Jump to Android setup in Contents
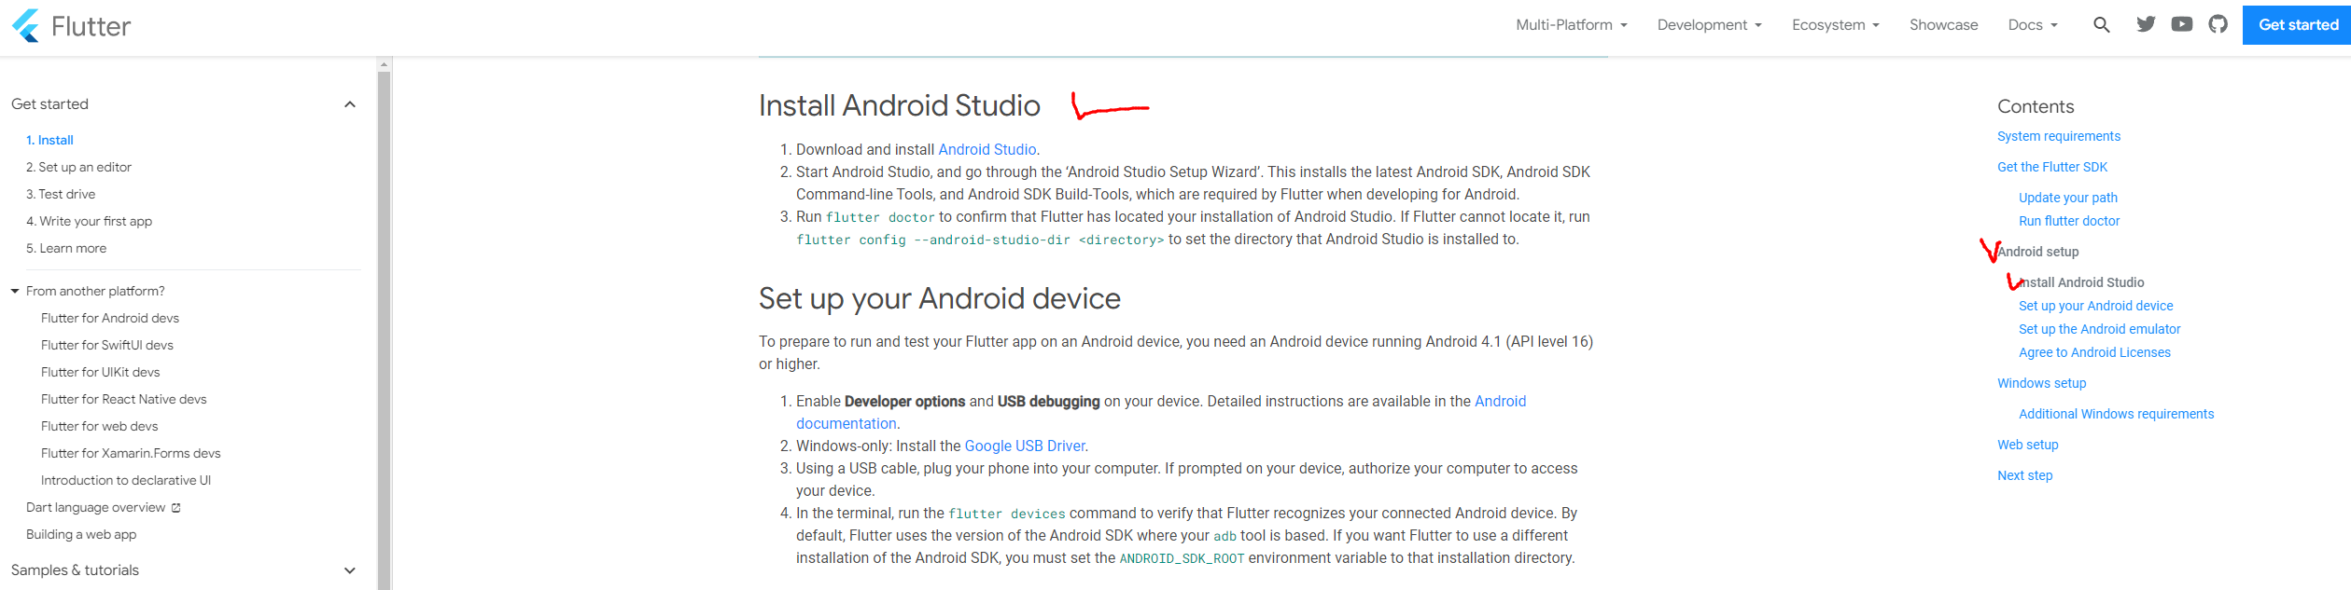Image resolution: width=2351 pixels, height=590 pixels. click(x=2038, y=253)
